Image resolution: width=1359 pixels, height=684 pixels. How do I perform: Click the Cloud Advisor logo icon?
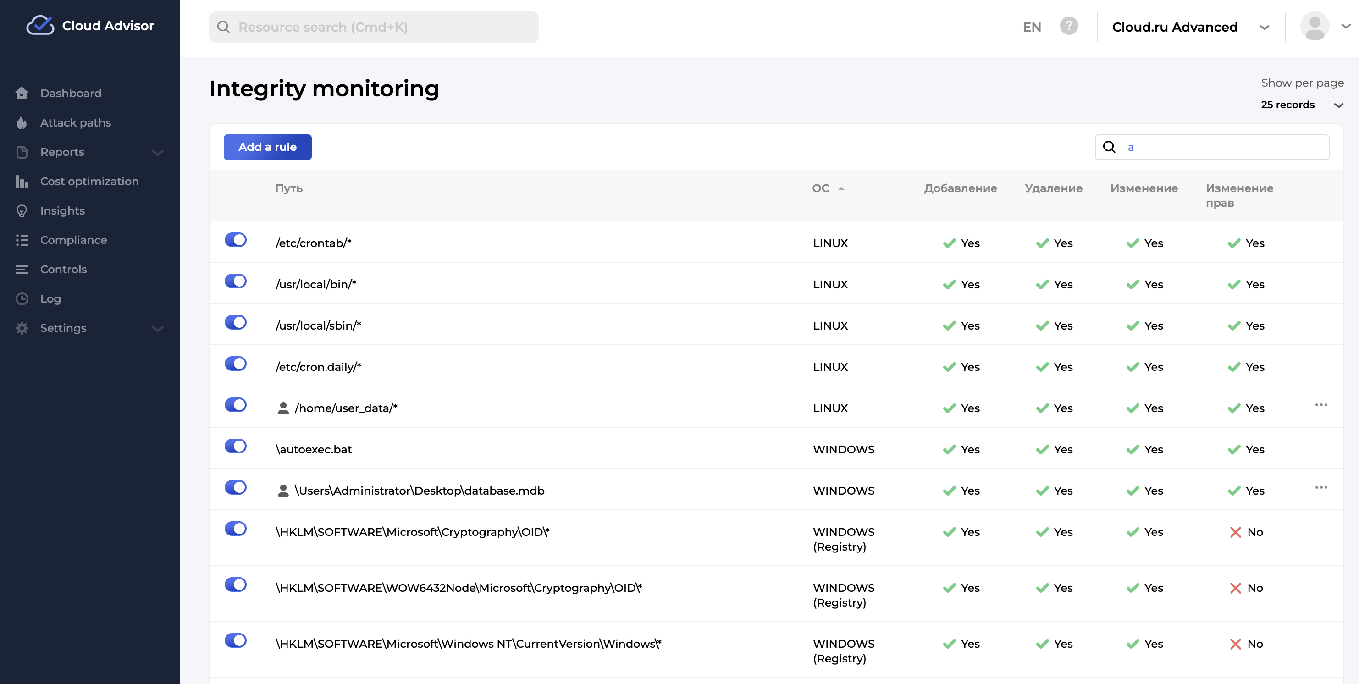pos(40,25)
